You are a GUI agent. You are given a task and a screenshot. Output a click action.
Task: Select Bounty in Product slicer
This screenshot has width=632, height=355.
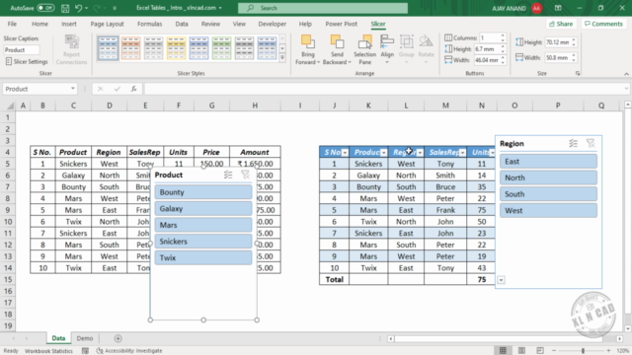coord(203,192)
